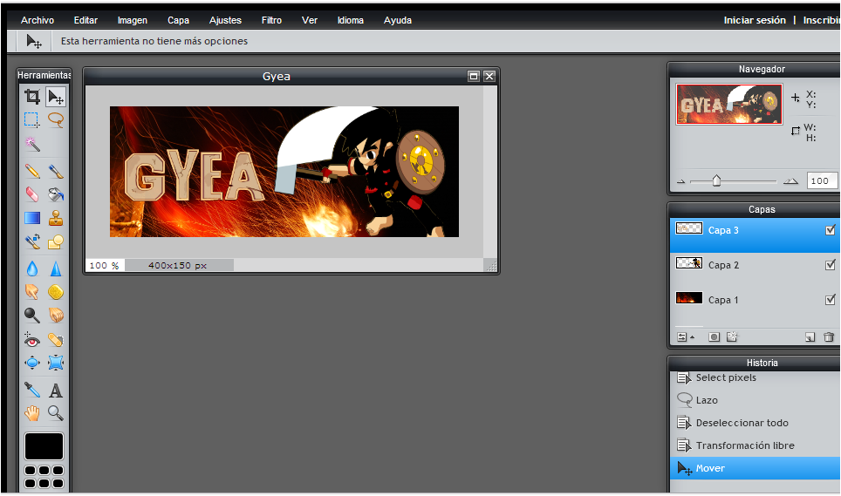Select the Move tool in Herramientas
The height and width of the screenshot is (496, 841).
56,97
